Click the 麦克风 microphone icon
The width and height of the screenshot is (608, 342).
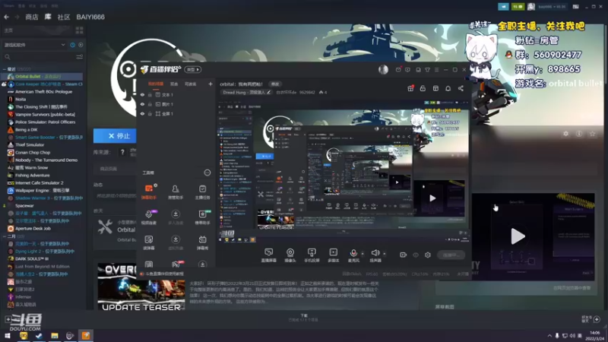pyautogui.click(x=353, y=254)
